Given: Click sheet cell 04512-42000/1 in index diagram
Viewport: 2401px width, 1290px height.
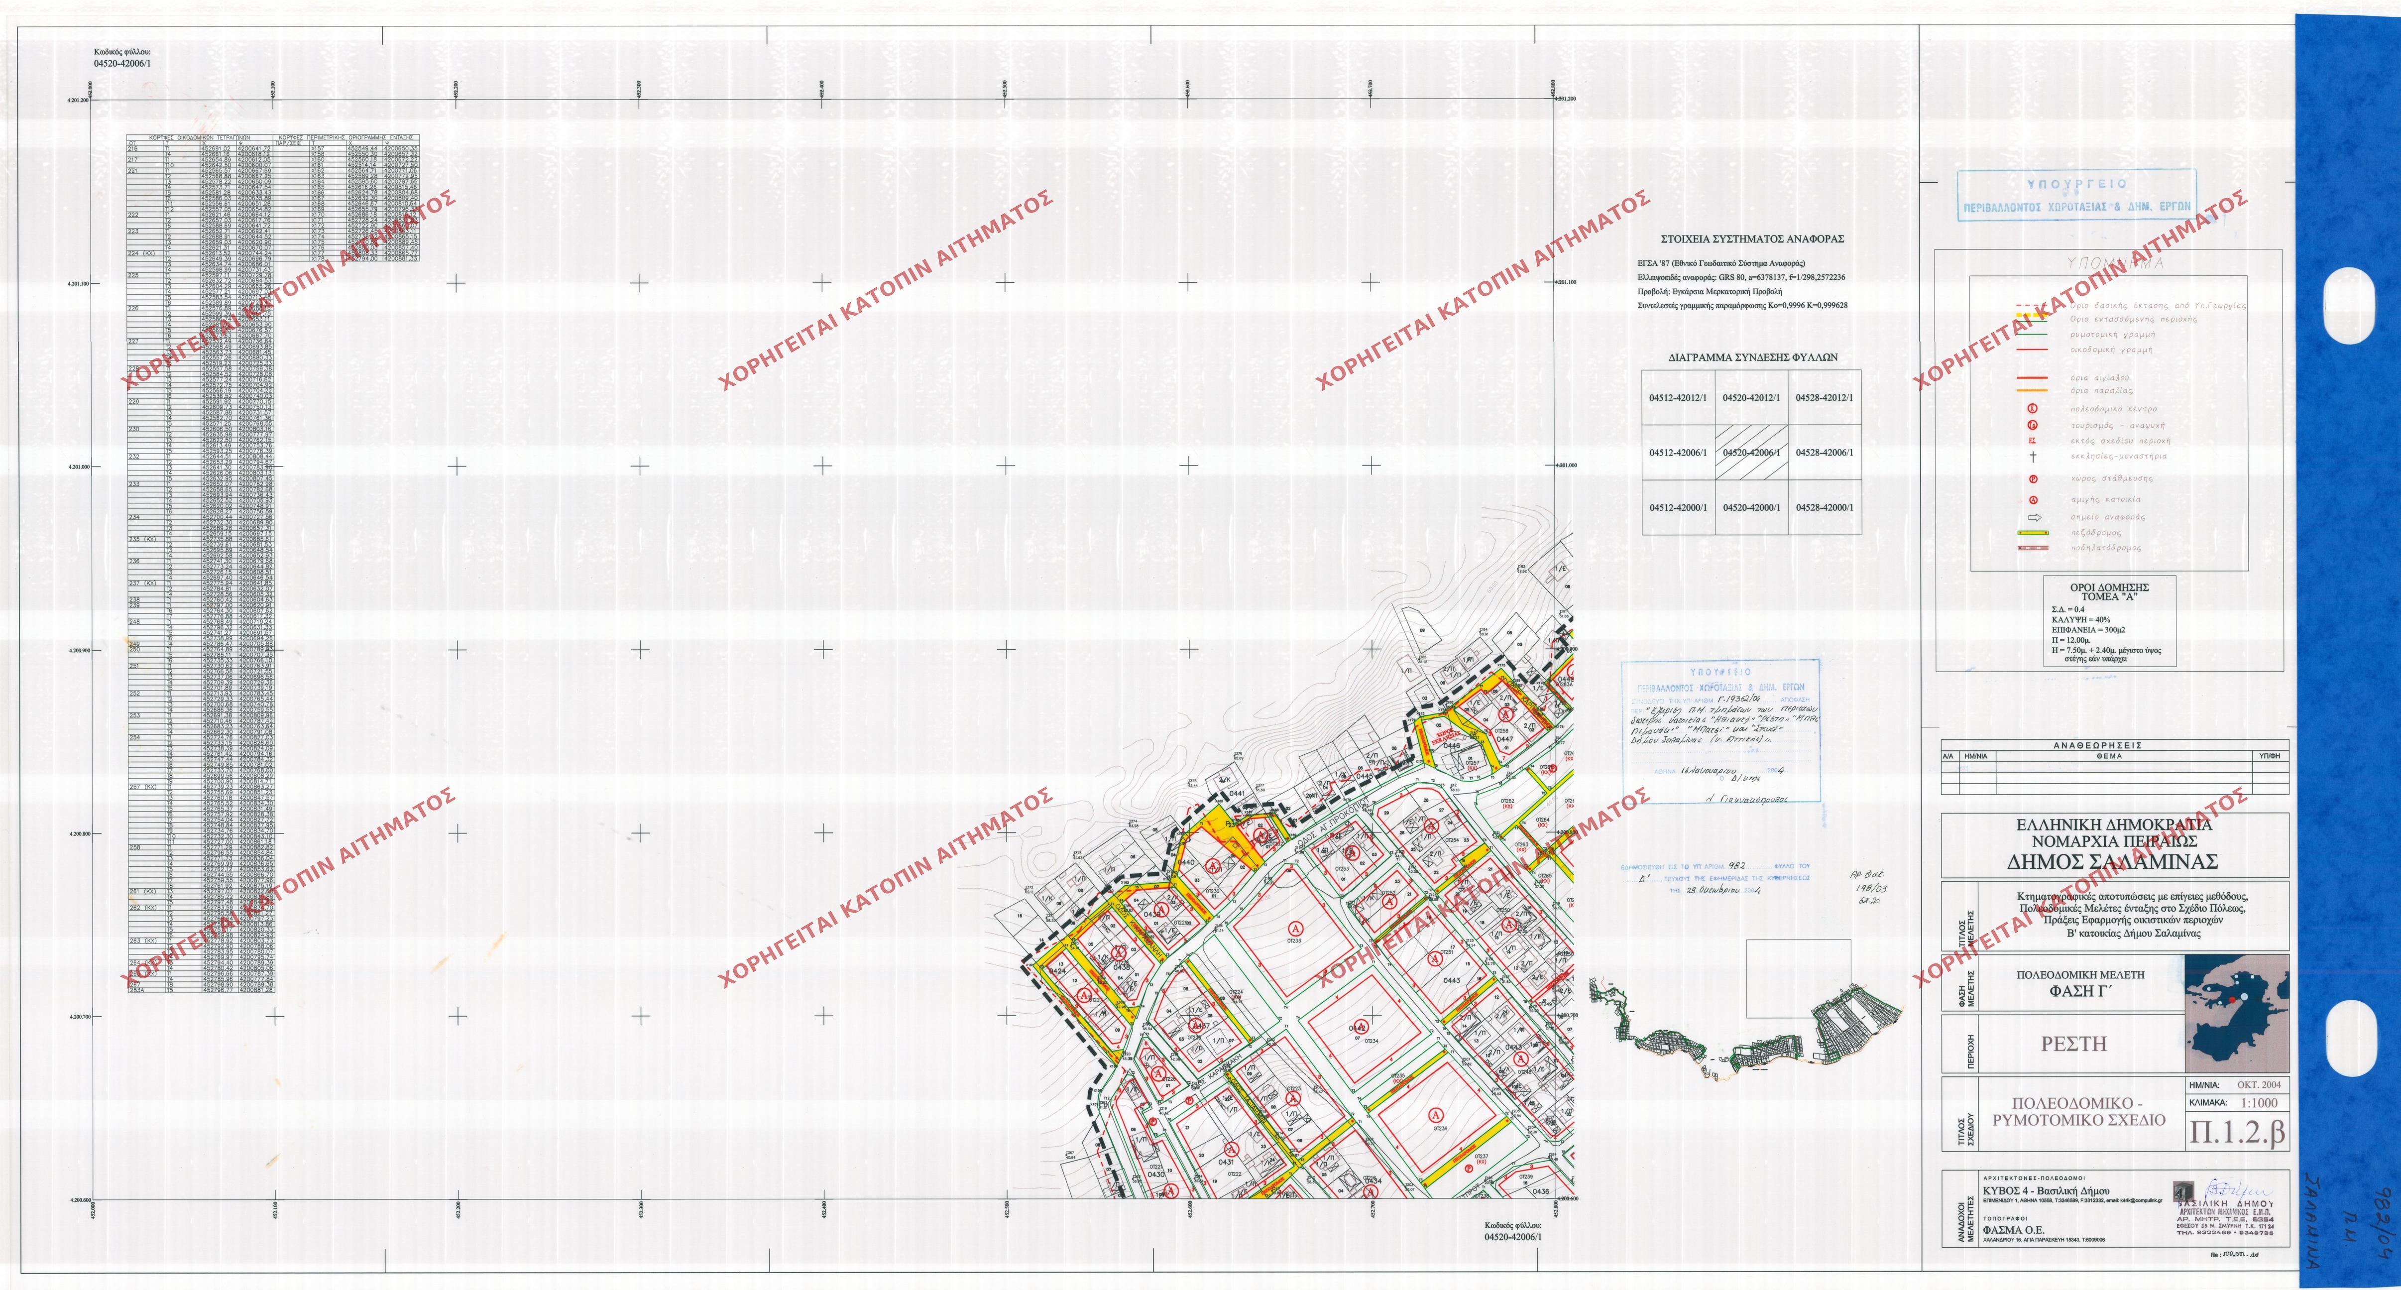Looking at the screenshot, I should (x=1678, y=508).
